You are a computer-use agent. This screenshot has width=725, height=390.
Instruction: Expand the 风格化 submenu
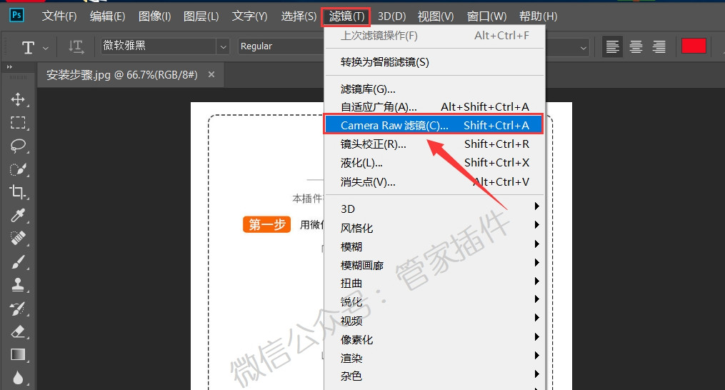(x=435, y=228)
